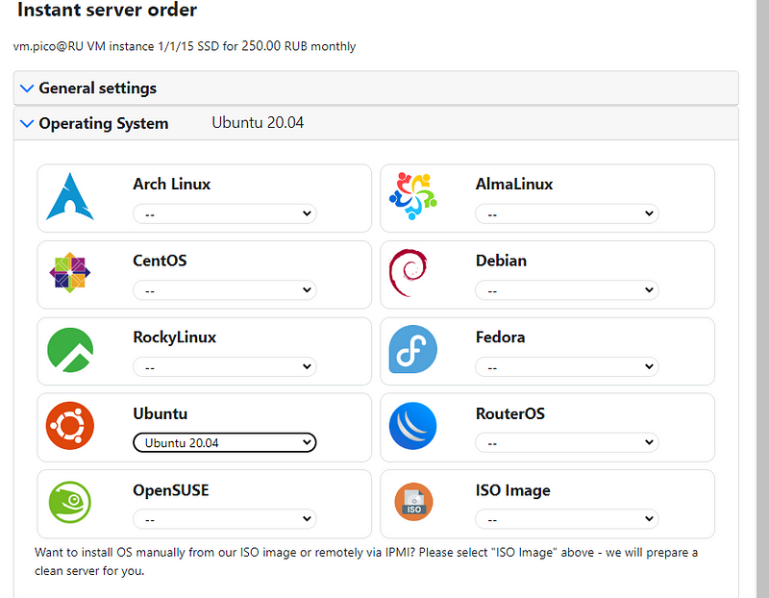Click the Debian swirl logo
769x598 pixels.
408,273
